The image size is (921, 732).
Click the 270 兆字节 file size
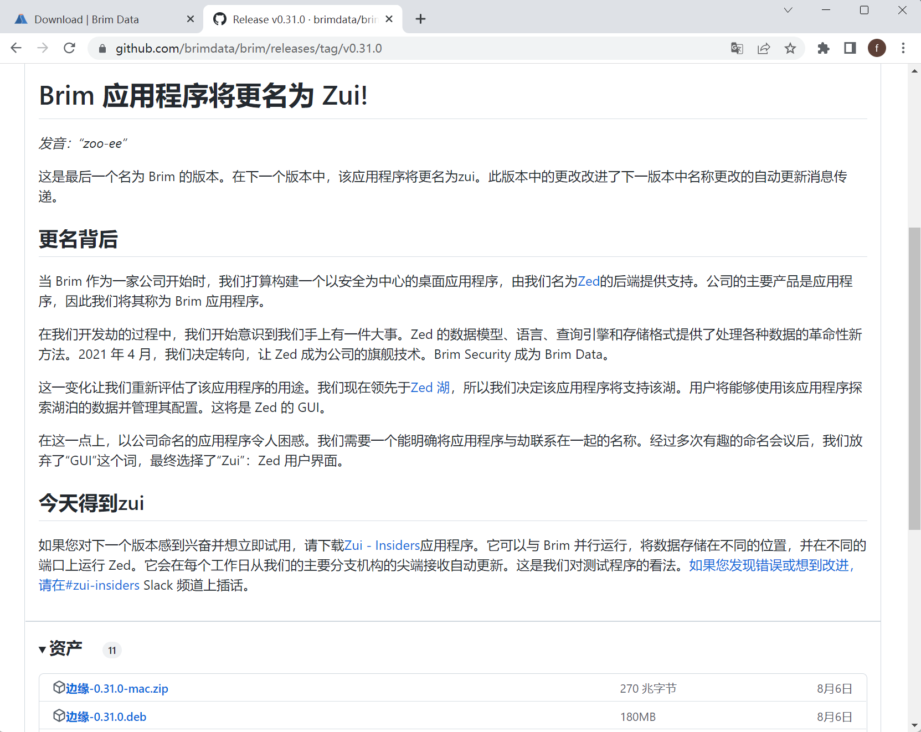[648, 688]
